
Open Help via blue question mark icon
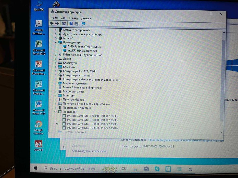click(x=71, y=24)
